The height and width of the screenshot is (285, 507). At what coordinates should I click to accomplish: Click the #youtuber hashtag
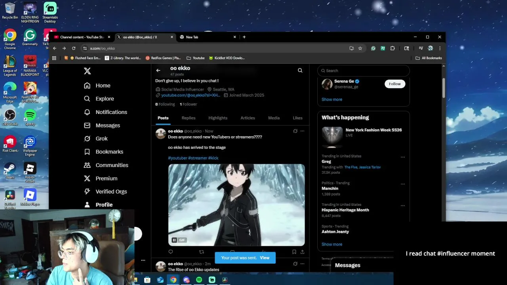click(177, 158)
